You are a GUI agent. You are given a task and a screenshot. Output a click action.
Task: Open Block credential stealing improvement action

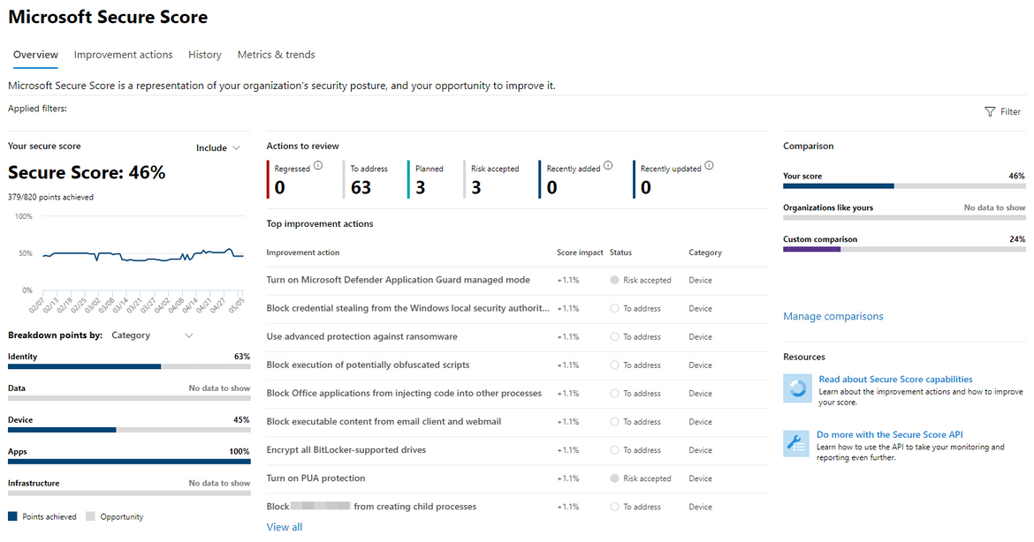407,308
